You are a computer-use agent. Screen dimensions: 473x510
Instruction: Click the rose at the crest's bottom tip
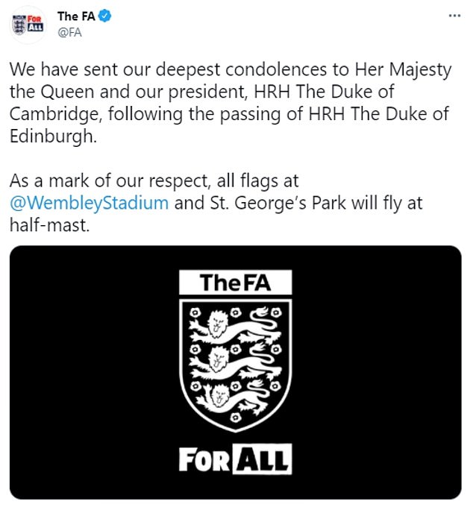pyautogui.click(x=235, y=418)
